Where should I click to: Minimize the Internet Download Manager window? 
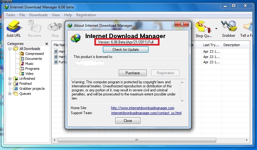point(225,6)
